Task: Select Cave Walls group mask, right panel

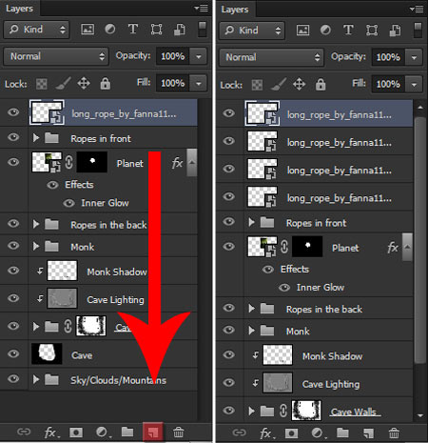Action: point(306,411)
